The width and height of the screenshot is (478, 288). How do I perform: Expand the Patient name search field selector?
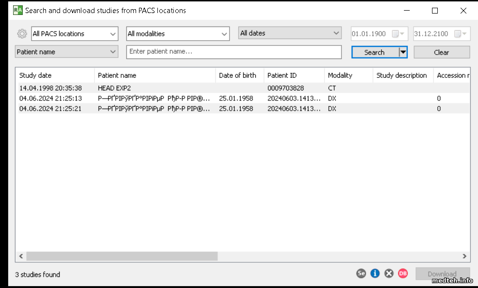click(x=67, y=52)
